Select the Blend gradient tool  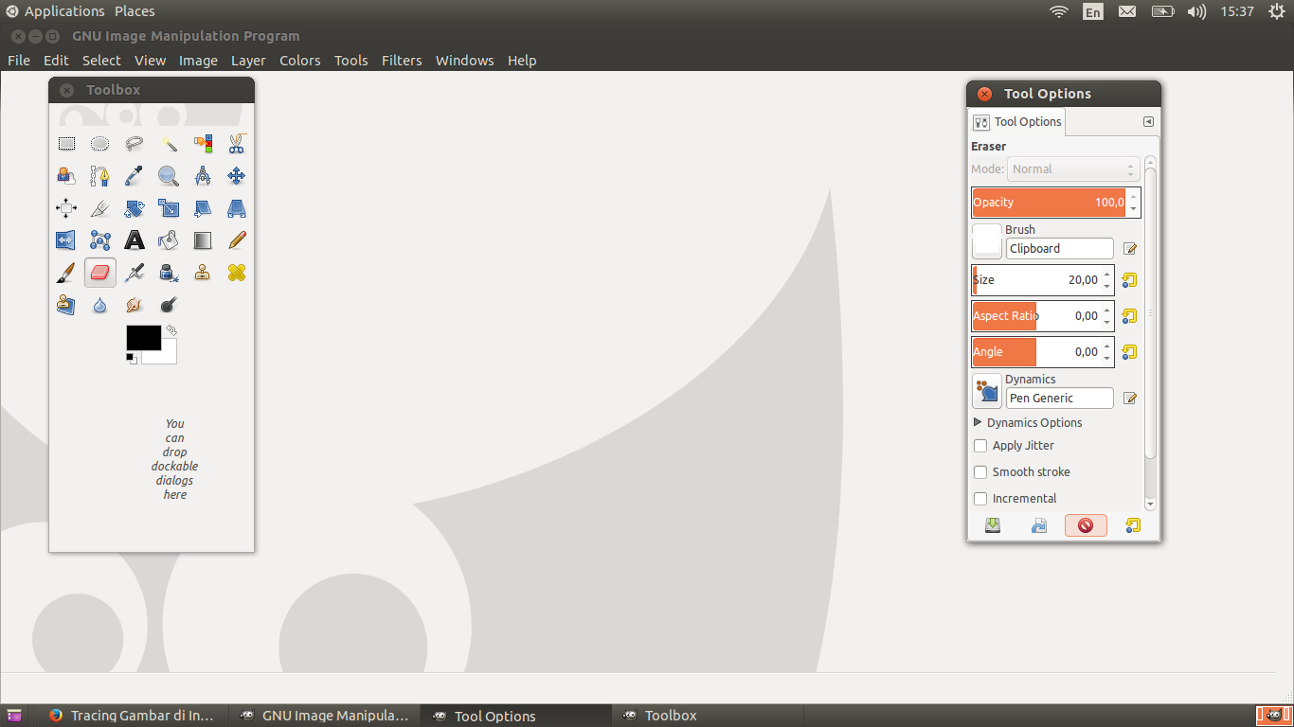(x=203, y=240)
